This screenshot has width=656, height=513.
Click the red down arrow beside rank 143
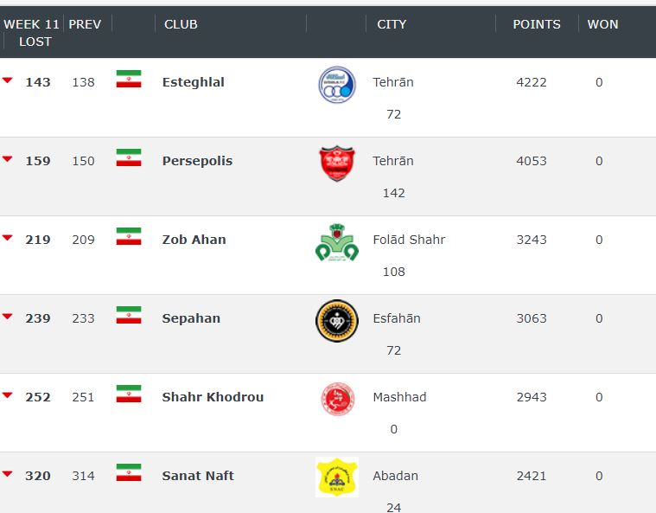8,80
